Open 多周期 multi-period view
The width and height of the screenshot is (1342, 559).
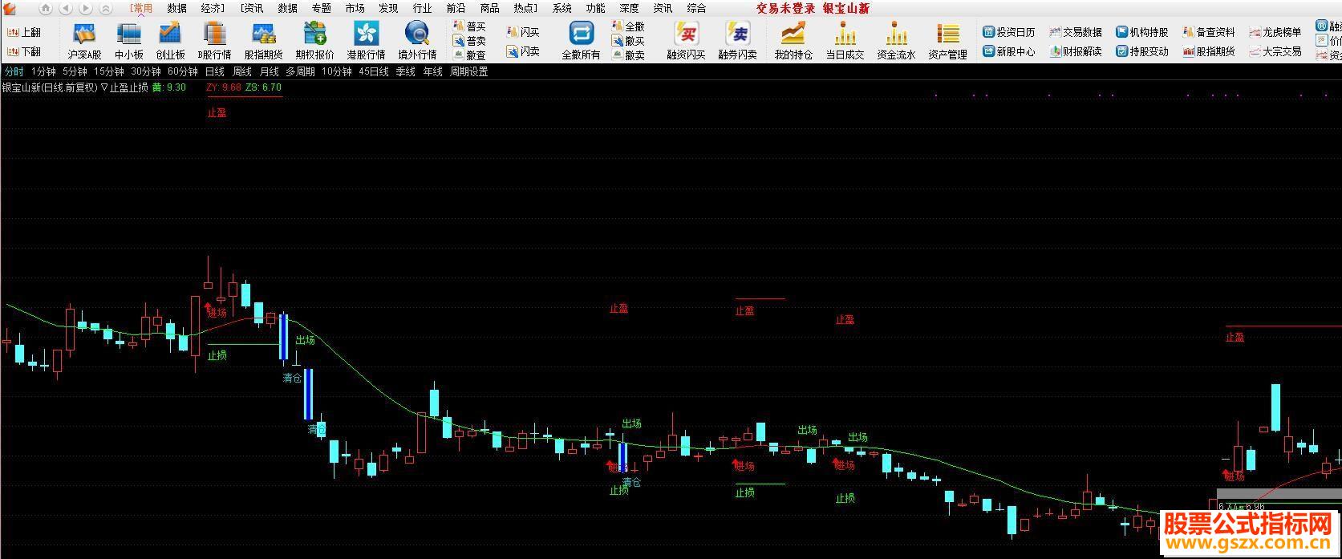coord(301,71)
